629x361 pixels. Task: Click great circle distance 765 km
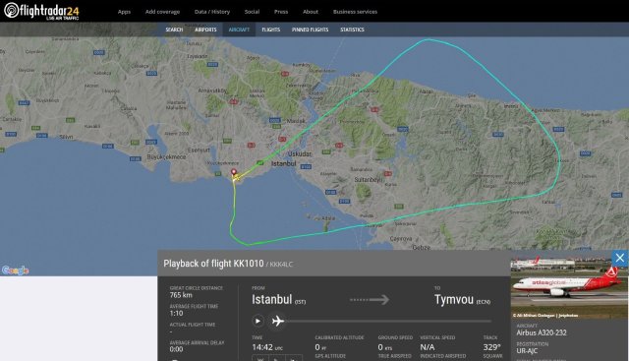[181, 295]
